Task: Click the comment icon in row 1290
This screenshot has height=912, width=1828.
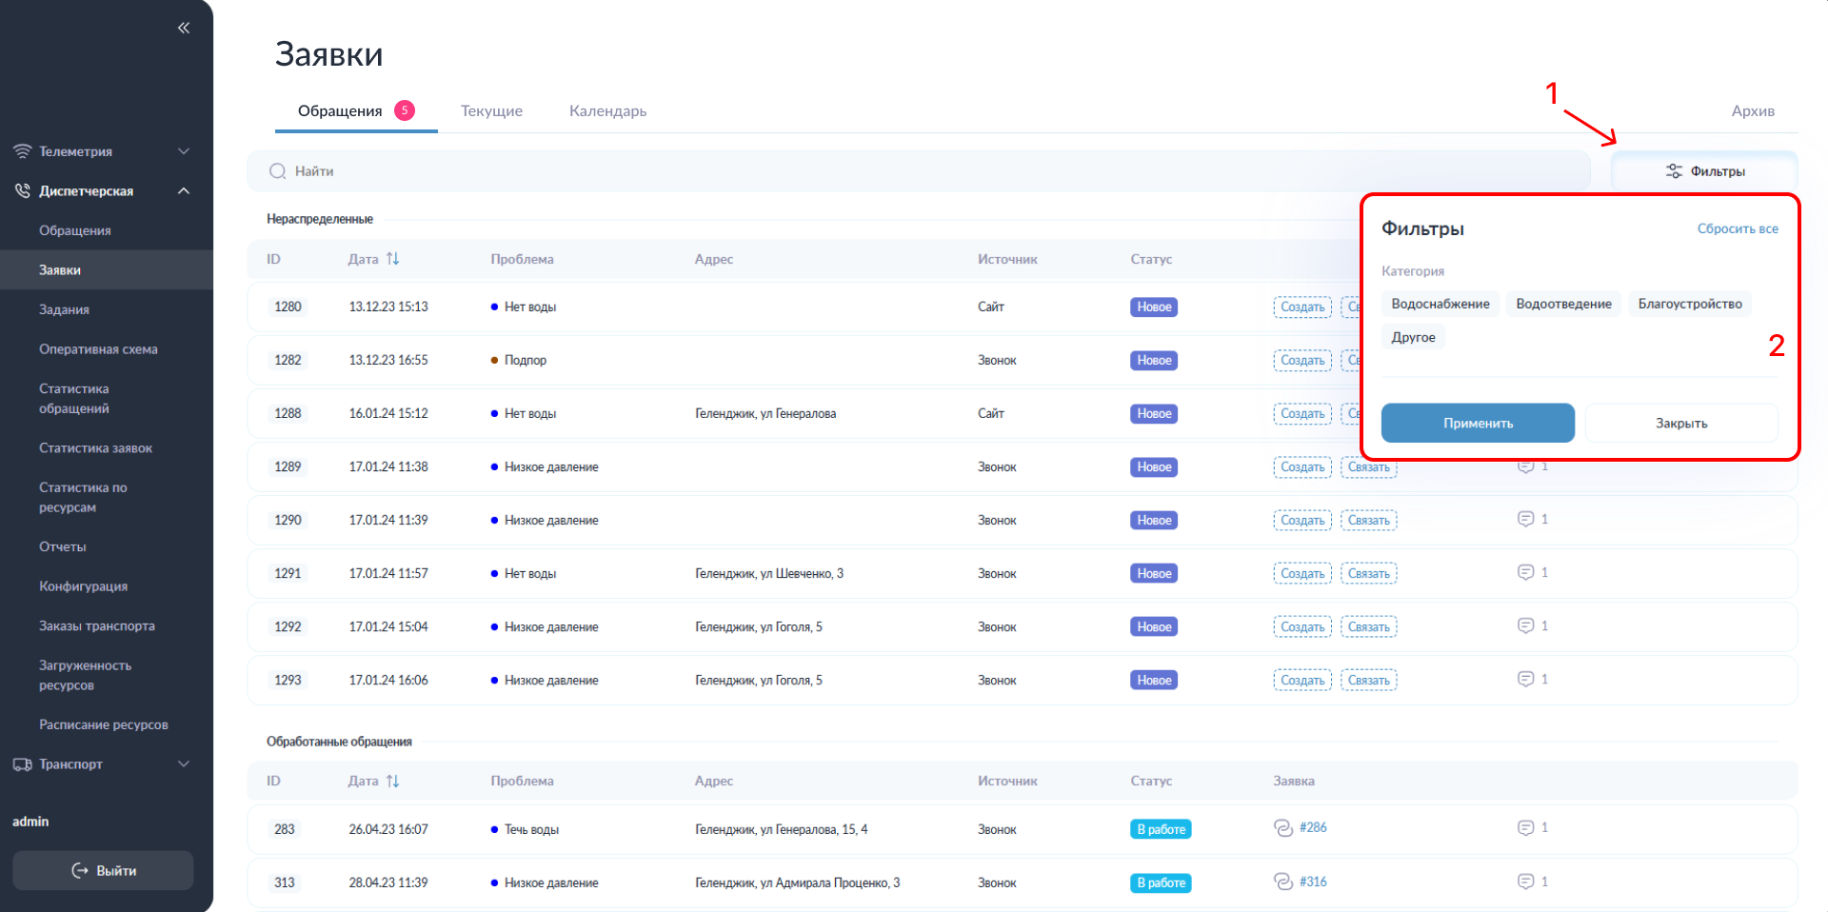Action: (1525, 519)
